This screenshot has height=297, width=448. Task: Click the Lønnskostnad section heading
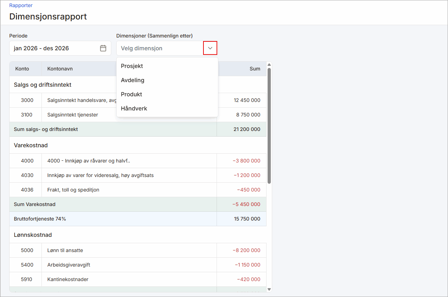tap(33, 235)
